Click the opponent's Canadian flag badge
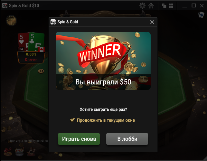This screenshot has width=207, height=161. 42,49
